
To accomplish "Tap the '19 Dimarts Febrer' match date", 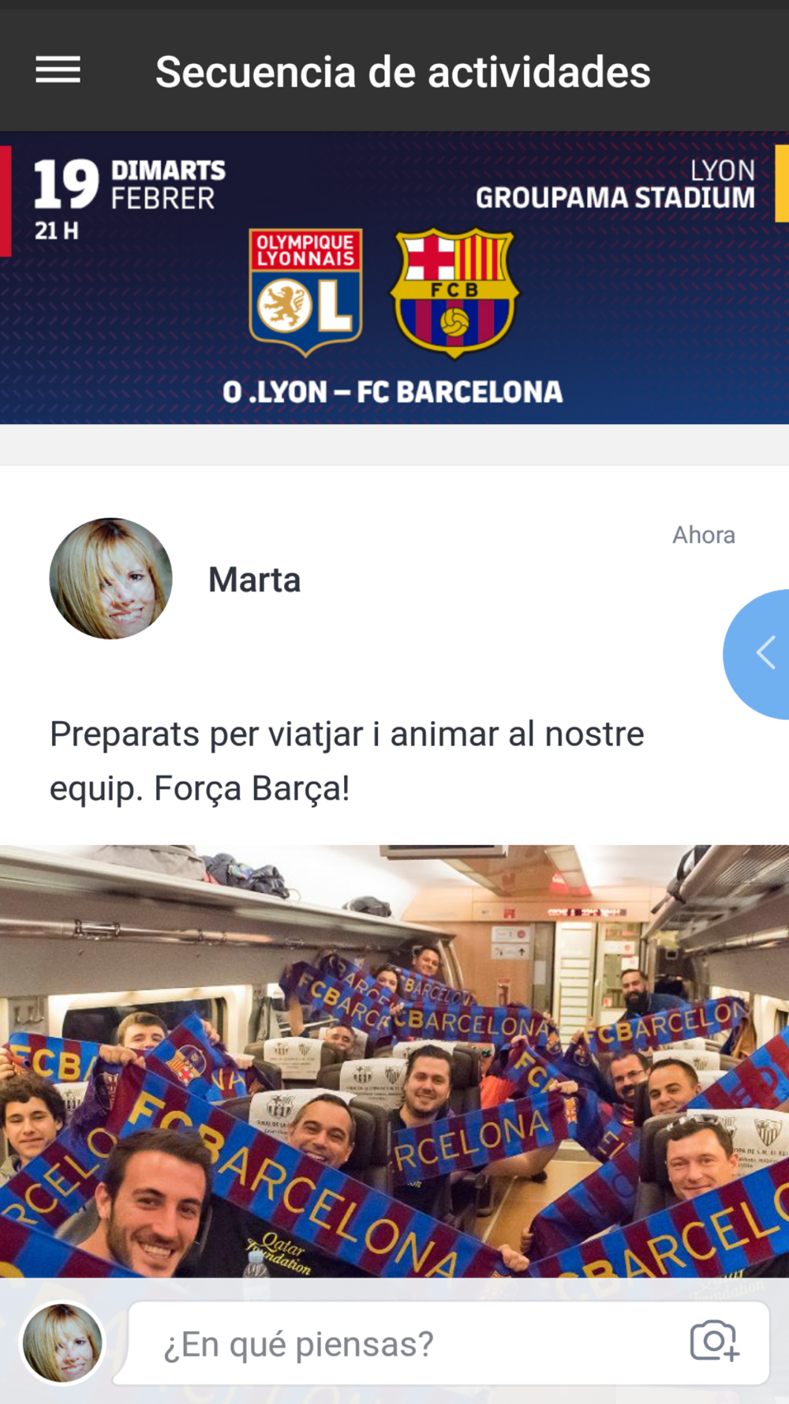I will pos(129,184).
